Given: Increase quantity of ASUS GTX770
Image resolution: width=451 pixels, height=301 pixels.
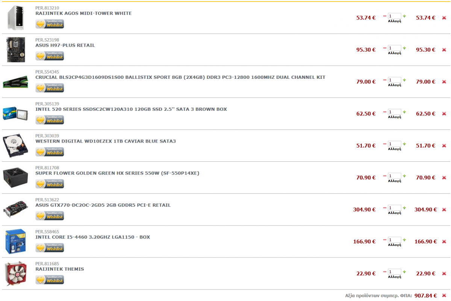Looking at the screenshot, I should 404,208.
